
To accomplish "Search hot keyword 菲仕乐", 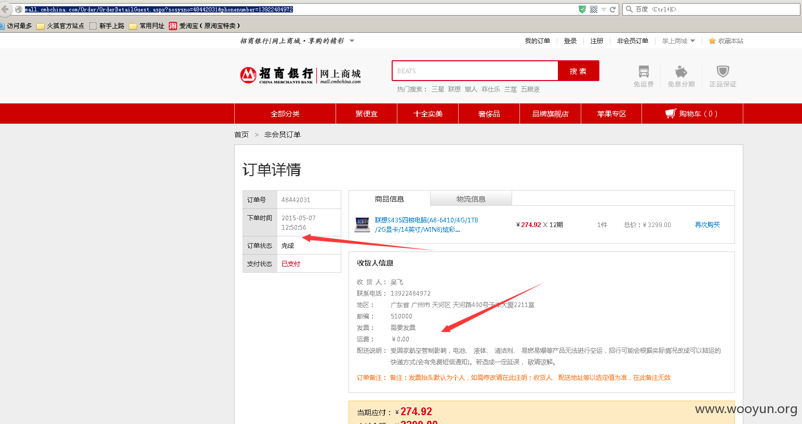I will coord(491,89).
